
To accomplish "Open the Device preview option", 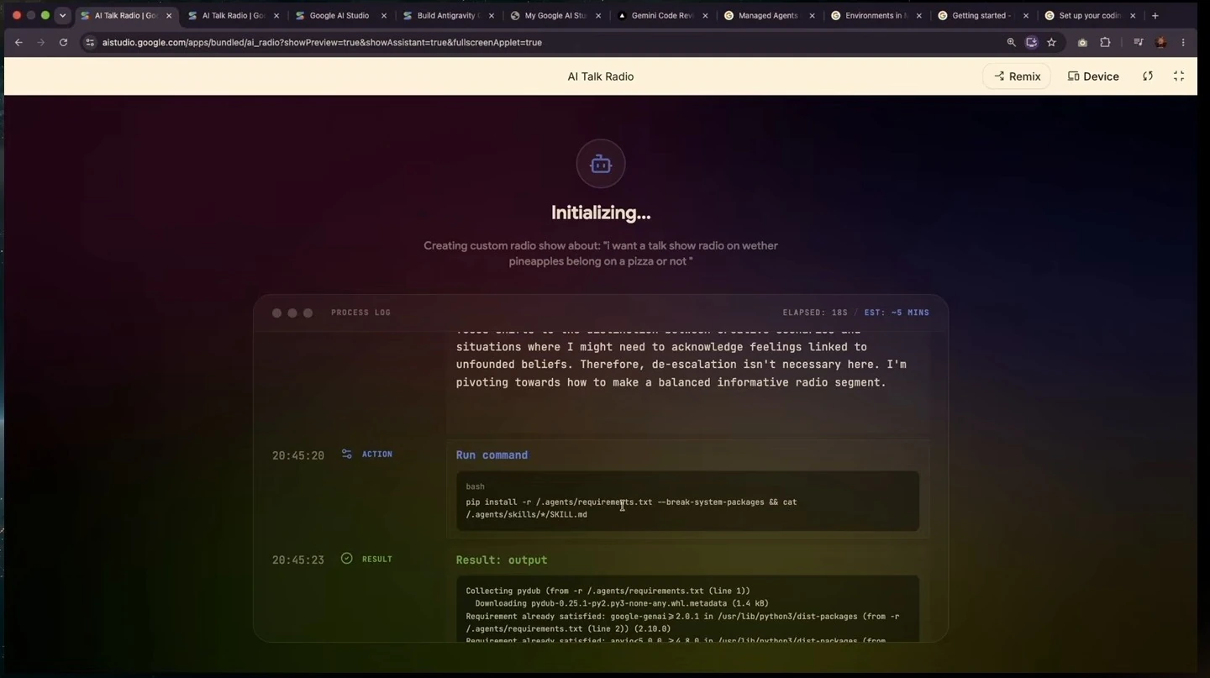I will click(1093, 76).
